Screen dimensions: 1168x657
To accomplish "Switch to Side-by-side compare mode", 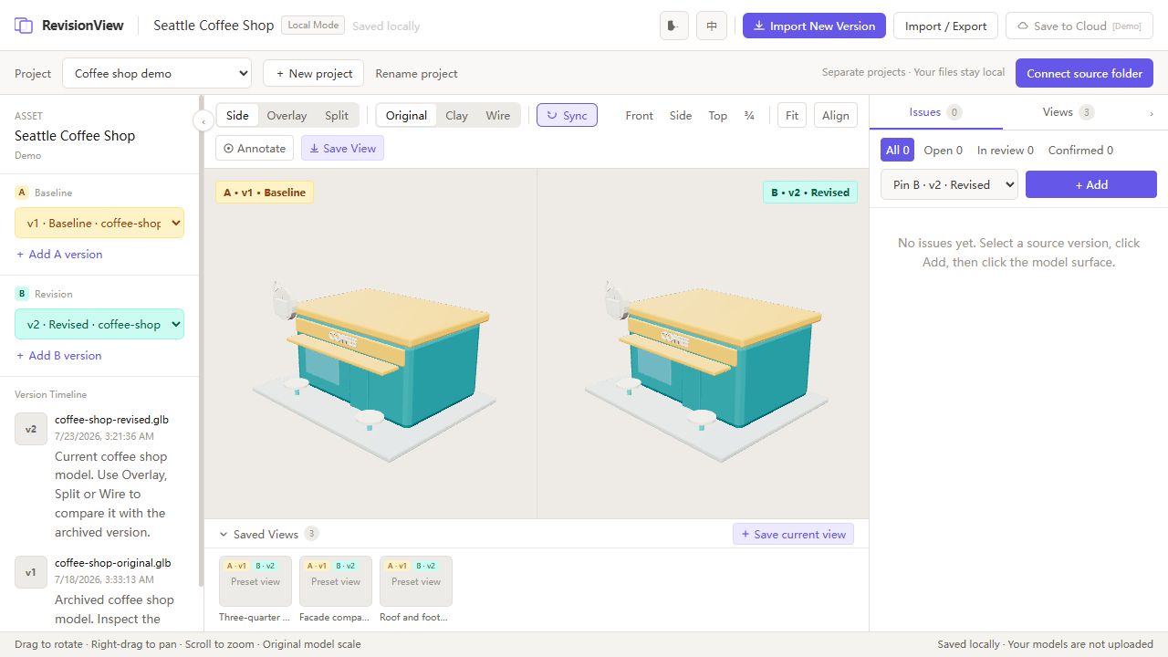I will 237,116.
